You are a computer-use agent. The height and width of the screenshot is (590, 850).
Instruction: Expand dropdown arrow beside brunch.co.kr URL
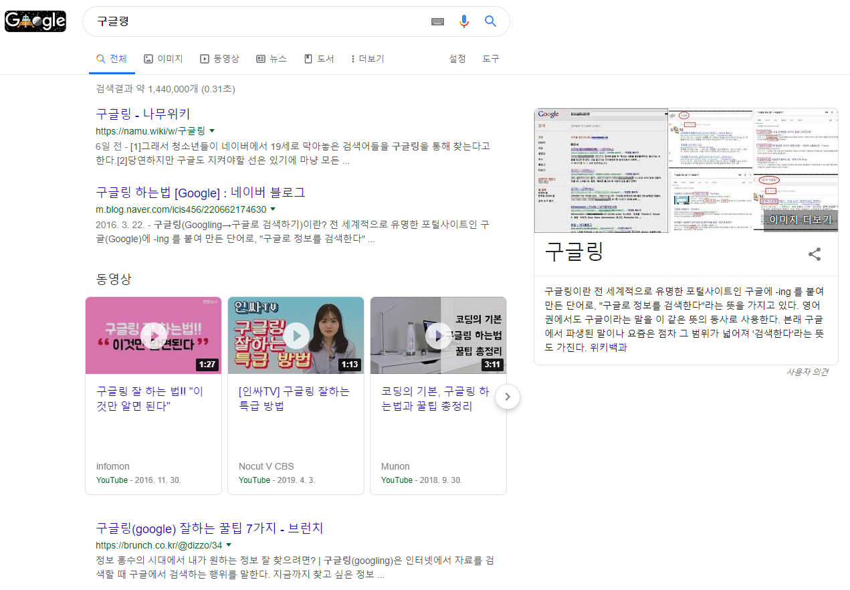[x=229, y=545]
